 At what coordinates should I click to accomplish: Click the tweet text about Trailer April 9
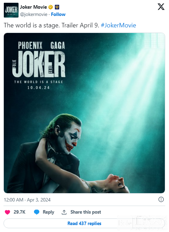51,25
